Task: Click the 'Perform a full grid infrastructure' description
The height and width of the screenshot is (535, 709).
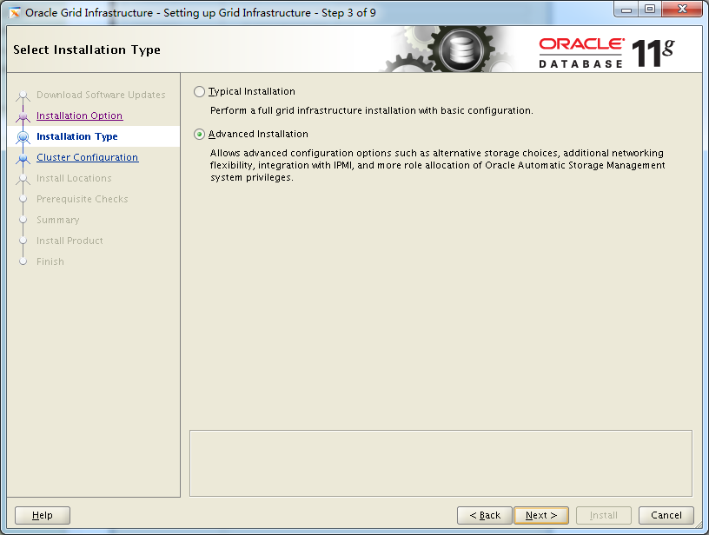Action: [x=372, y=110]
